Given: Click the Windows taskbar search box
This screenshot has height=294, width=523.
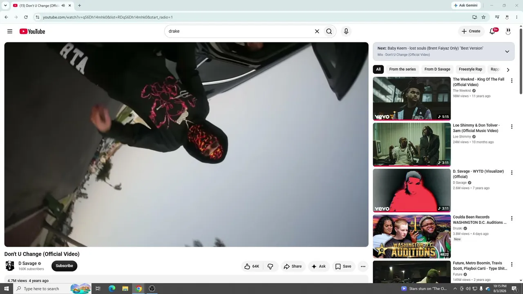Looking at the screenshot, I should pyautogui.click(x=52, y=289).
